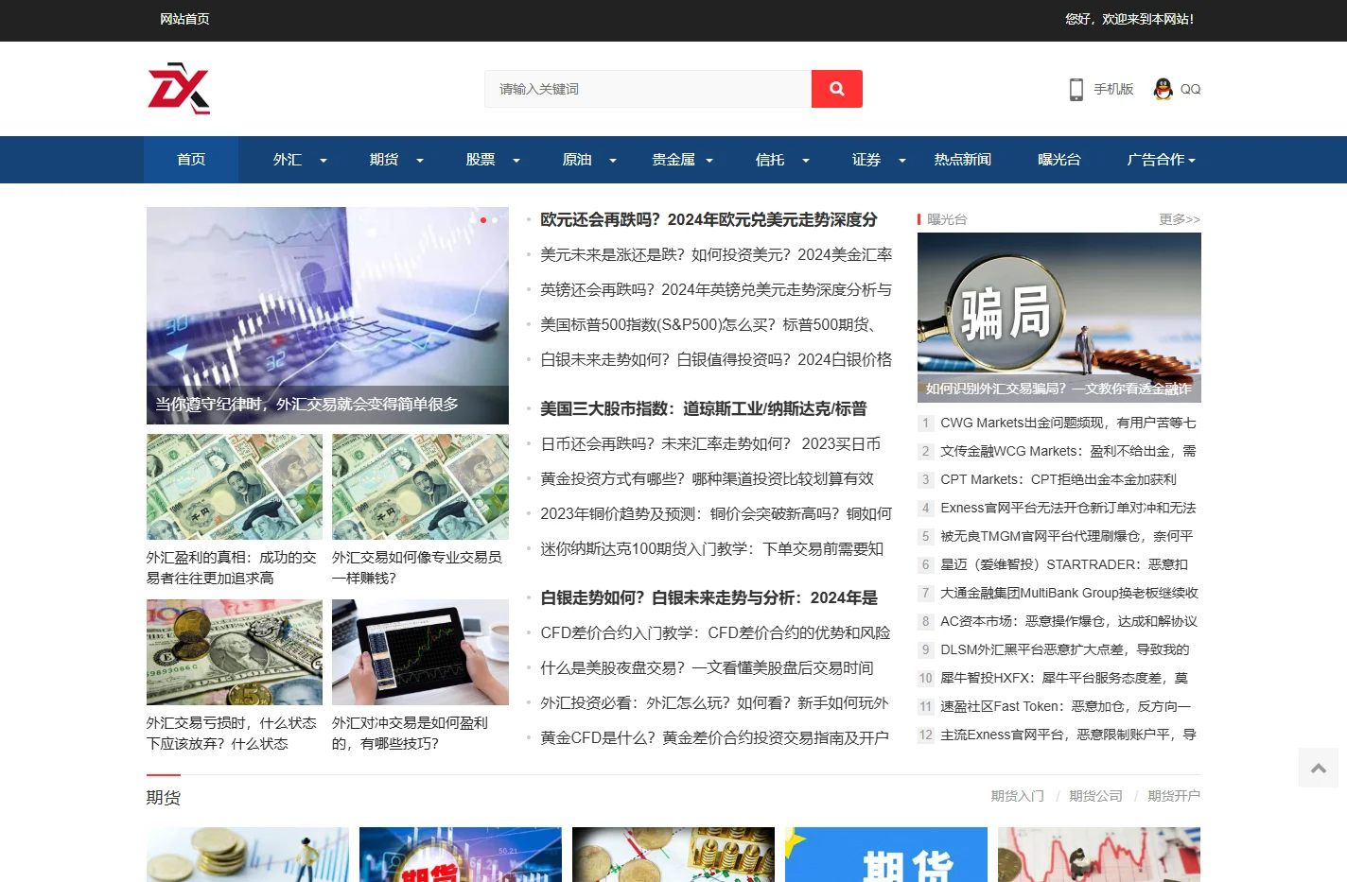Expand the 证券 dropdown arrow
This screenshot has height=882, width=1347.
coord(902,161)
